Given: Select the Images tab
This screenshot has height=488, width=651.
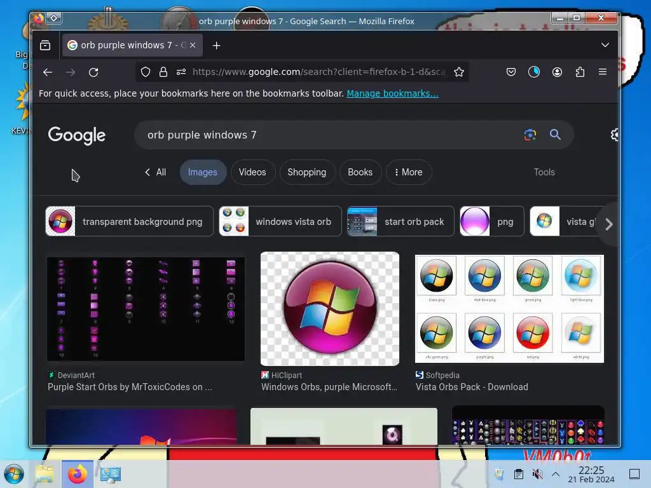Looking at the screenshot, I should tap(203, 172).
